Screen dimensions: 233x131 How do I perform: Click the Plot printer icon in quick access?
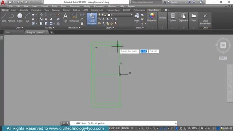(26, 2)
